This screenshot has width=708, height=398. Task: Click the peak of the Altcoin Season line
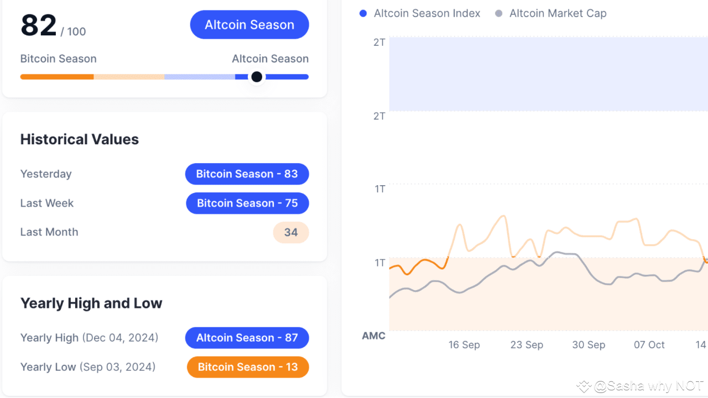click(504, 216)
